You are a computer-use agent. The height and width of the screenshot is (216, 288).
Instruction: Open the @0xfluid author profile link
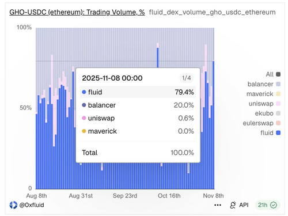[x=32, y=205]
